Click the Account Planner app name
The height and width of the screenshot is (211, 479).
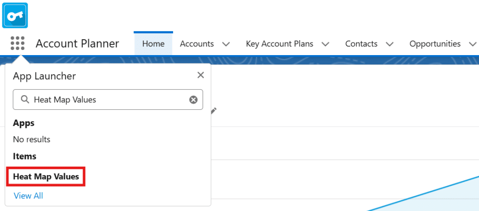77,44
